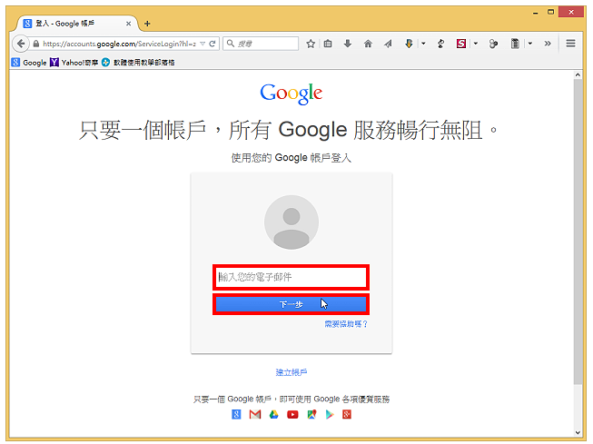
Task: Reload the page with the refresh icon
Action: tap(212, 44)
